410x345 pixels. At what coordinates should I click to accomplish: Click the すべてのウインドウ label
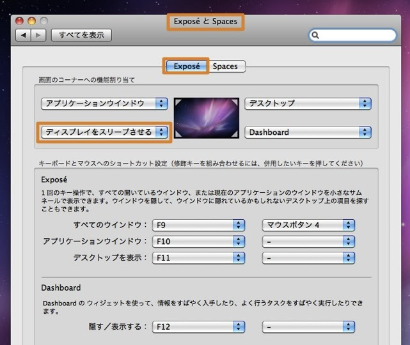110,225
